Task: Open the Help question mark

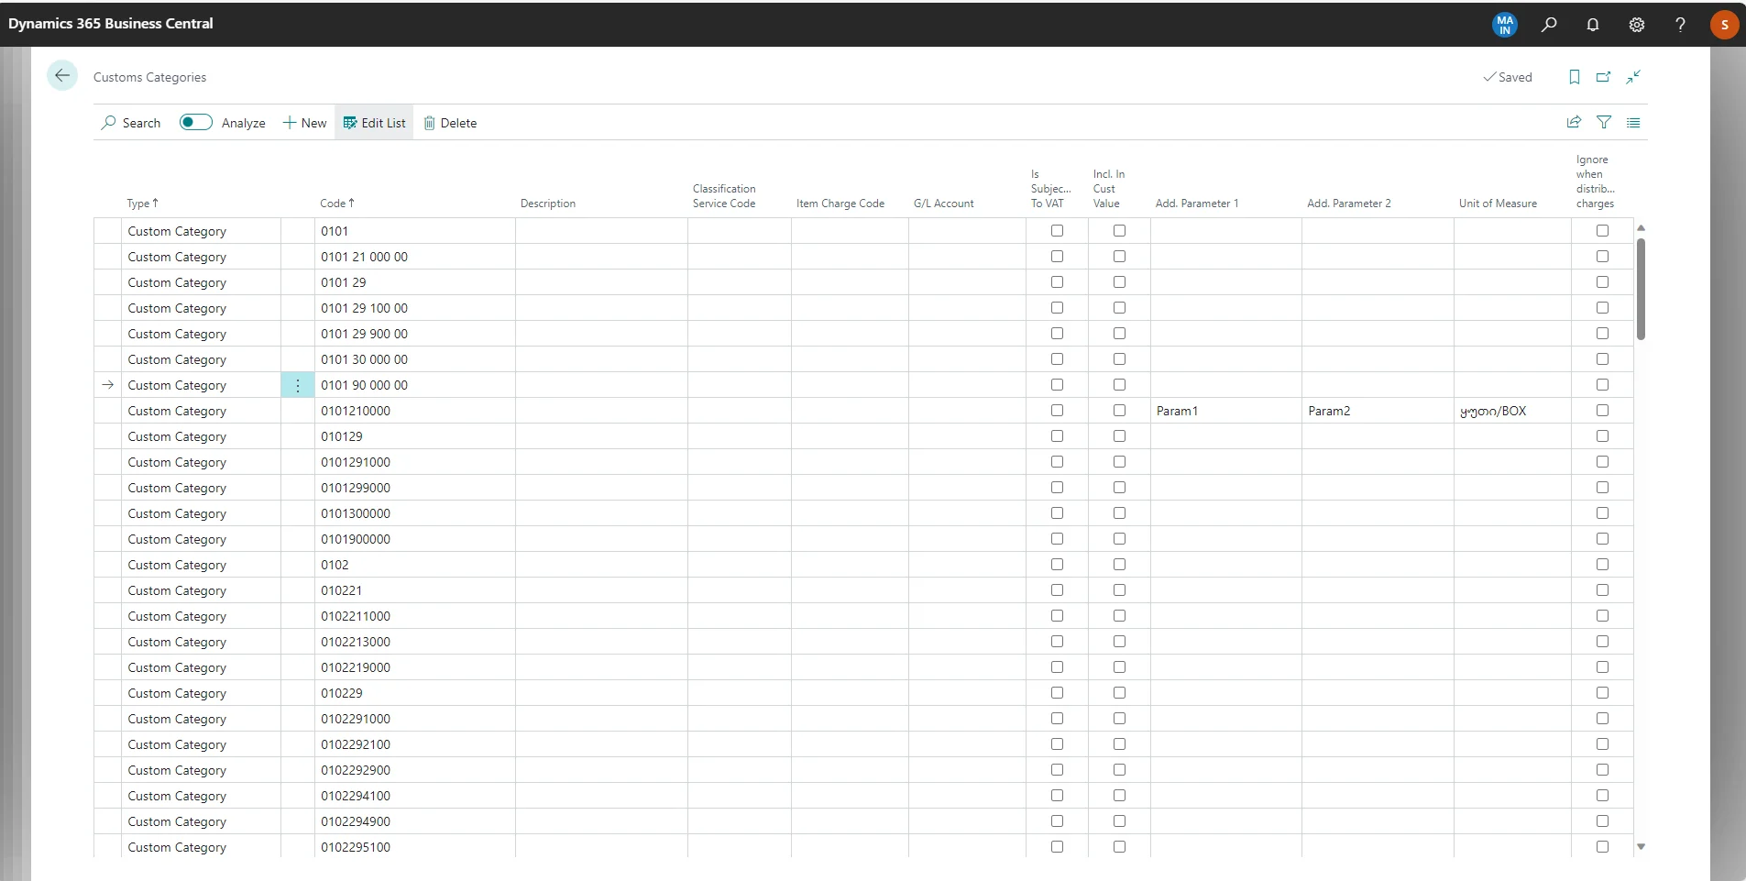Action: pos(1679,25)
